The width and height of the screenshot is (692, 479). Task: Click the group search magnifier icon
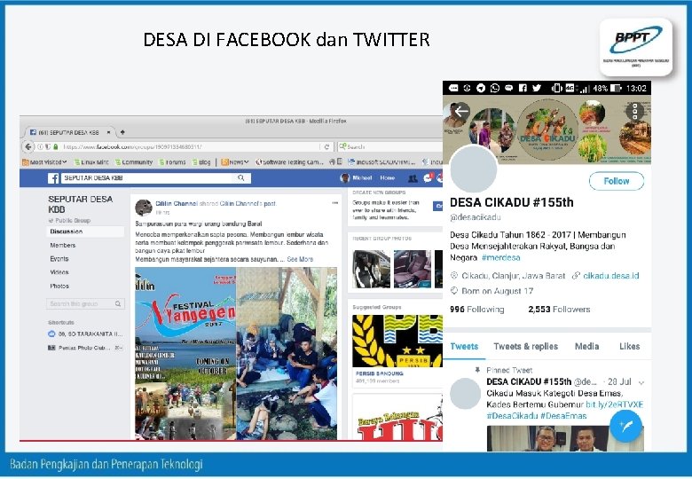[118, 303]
